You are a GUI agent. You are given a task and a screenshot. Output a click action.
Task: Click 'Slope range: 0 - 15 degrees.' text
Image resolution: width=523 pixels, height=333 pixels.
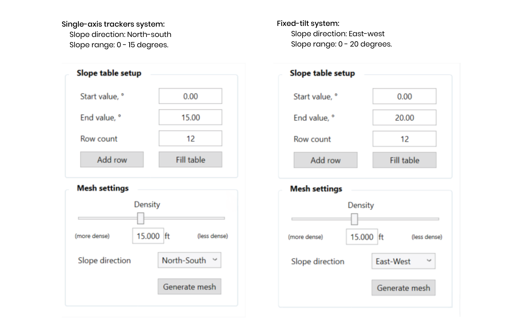119,45
